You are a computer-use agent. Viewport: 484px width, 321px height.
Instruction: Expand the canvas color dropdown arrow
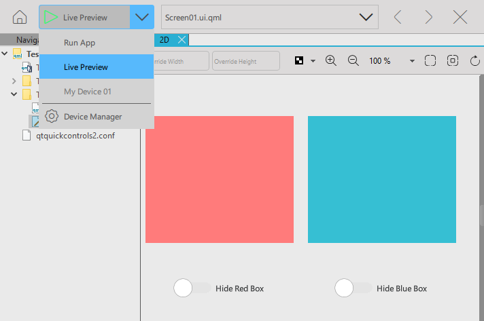[313, 60]
